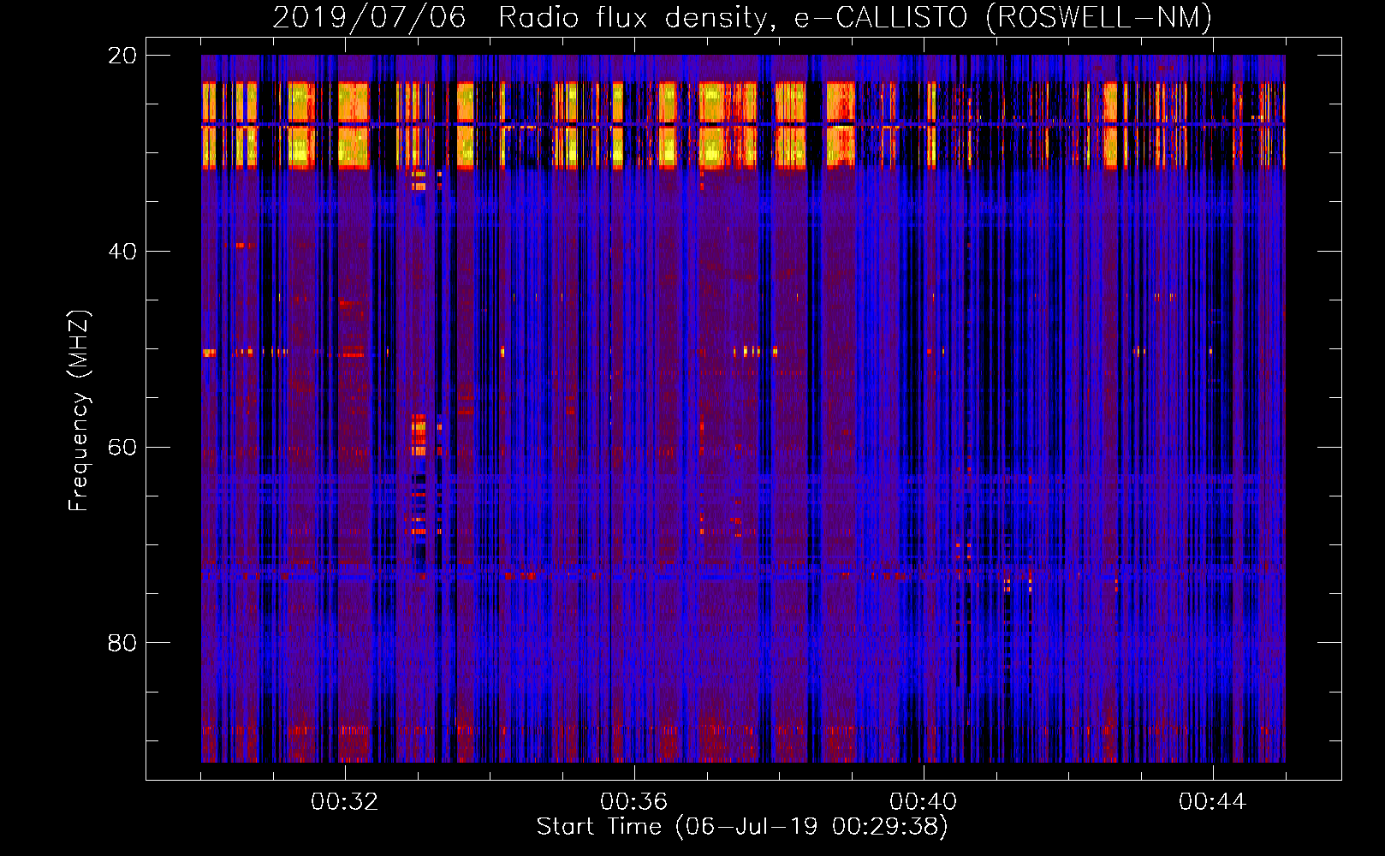Click the y-axis tick label "80"
Screen dimensions: 1385x856
(122, 643)
